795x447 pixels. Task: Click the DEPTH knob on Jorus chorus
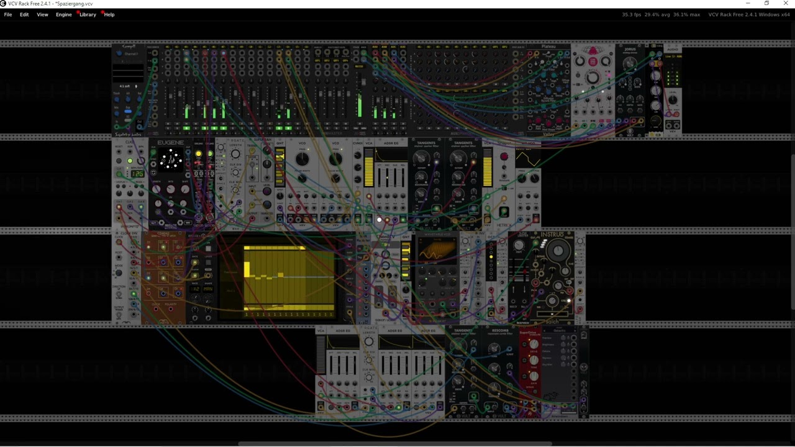click(x=630, y=64)
